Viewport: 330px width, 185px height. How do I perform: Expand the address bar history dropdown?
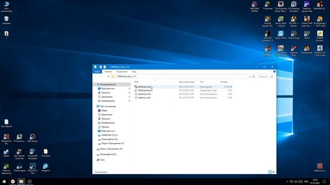pyautogui.click(x=250, y=77)
